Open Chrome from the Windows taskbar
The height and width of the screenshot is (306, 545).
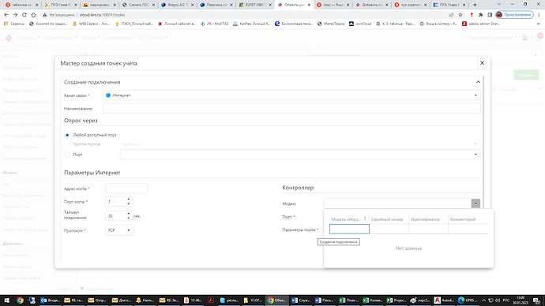point(20,300)
